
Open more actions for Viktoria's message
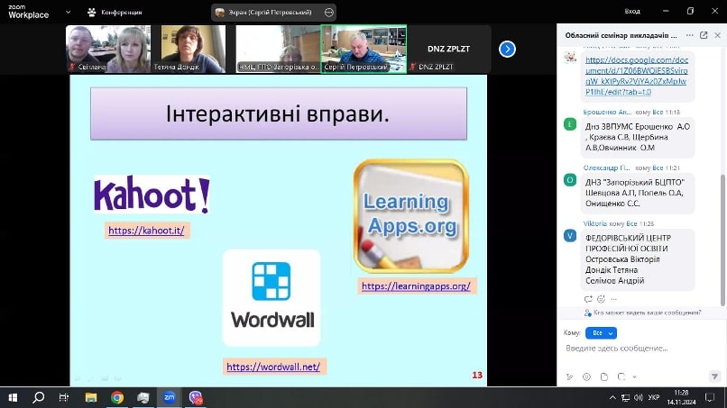coord(614,299)
